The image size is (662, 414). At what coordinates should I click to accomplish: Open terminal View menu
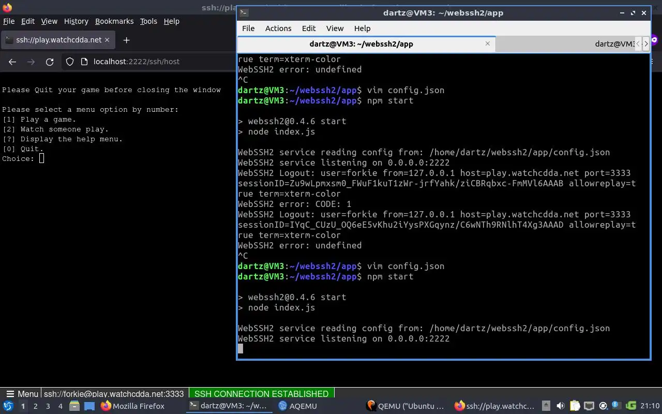[x=335, y=28]
